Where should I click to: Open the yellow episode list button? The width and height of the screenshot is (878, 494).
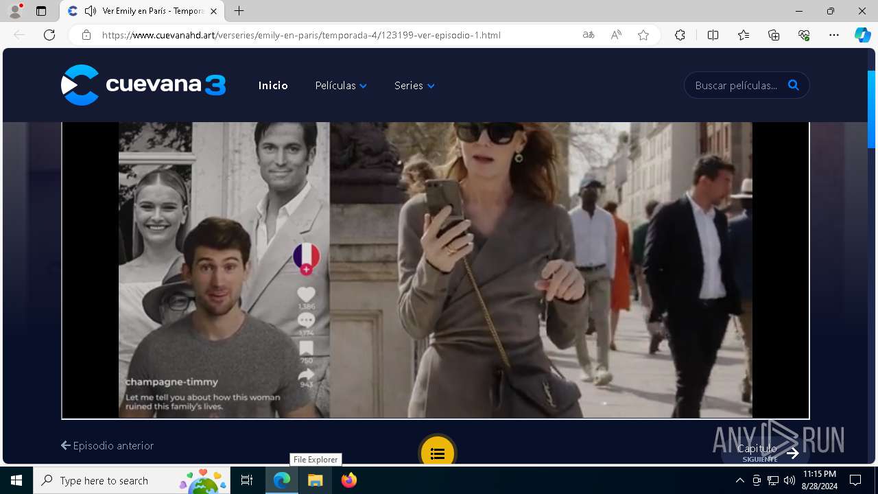point(438,453)
